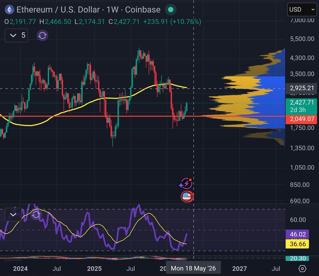
Task: Click the 2024 time axis label
Action: click(20, 269)
